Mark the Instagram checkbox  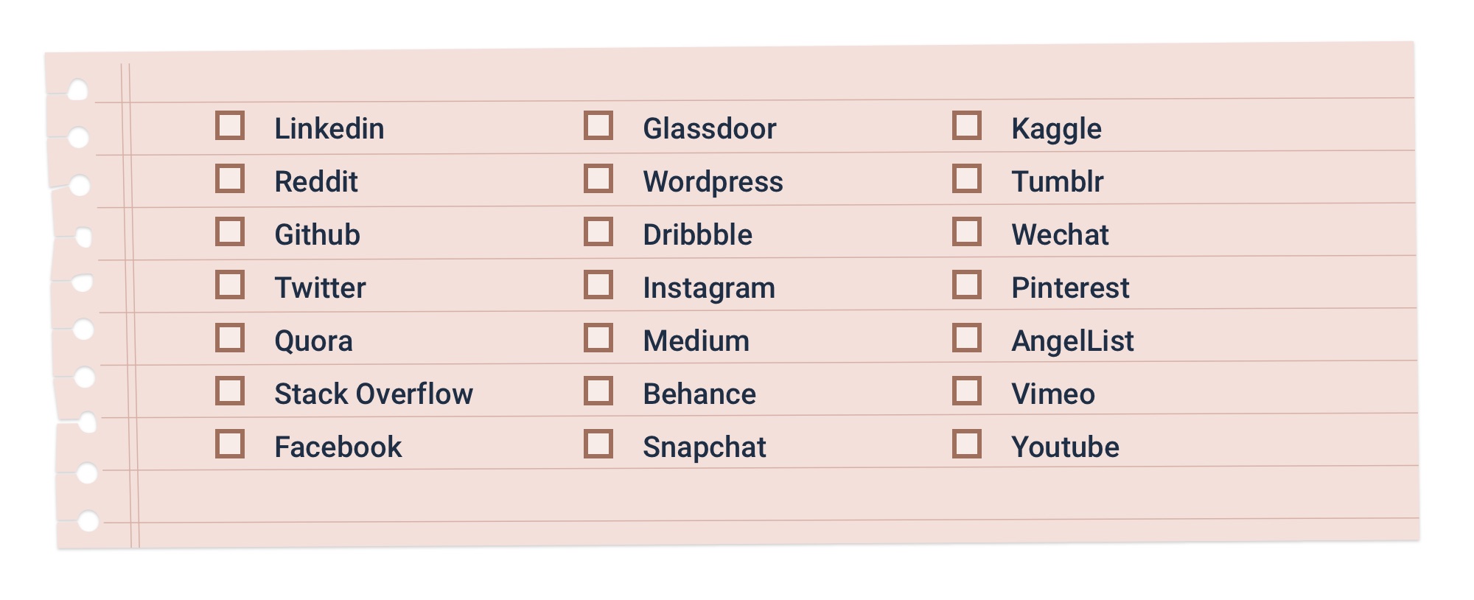coord(598,285)
